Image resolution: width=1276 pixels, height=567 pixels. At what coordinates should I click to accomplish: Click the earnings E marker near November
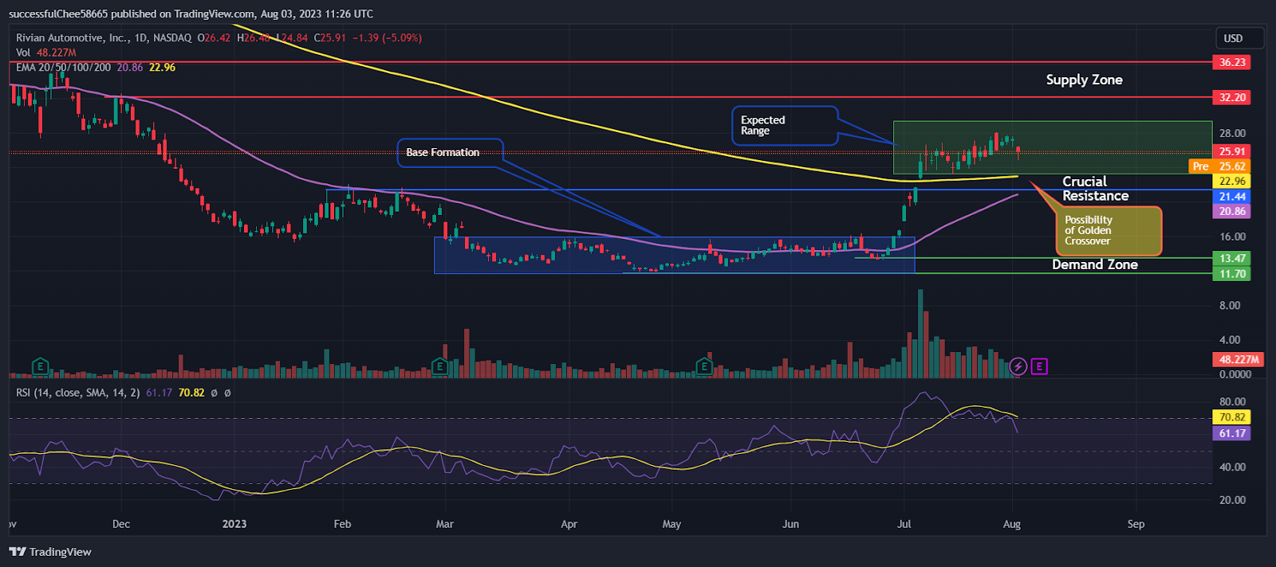point(41,367)
